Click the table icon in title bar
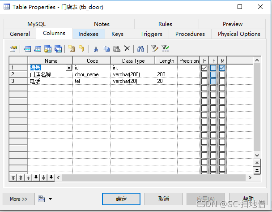272x212 pixels. pyautogui.click(x=7, y=7)
